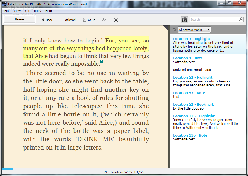Screen dimensions: 248x176
Task: Open the note icon after 'impossible.'
Action: coord(101,61)
